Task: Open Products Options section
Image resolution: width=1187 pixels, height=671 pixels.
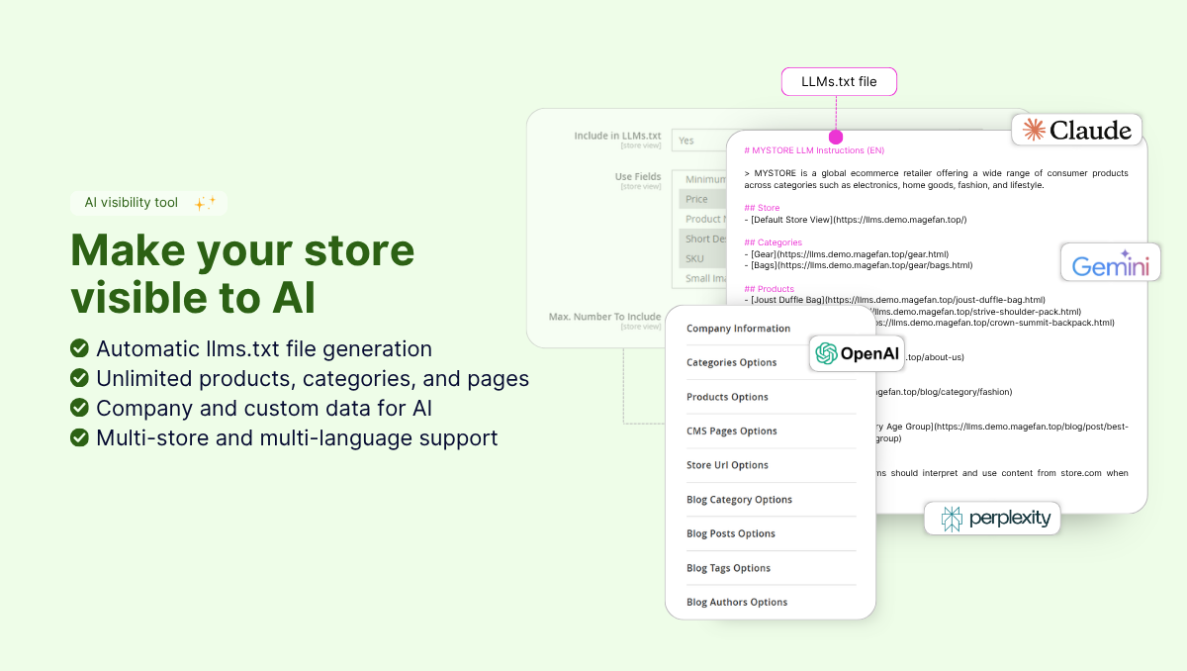Action: pyautogui.click(x=770, y=397)
